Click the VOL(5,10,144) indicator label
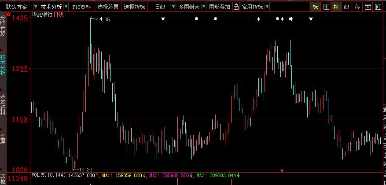Screen dimensions: 386x185 click(x=49, y=175)
